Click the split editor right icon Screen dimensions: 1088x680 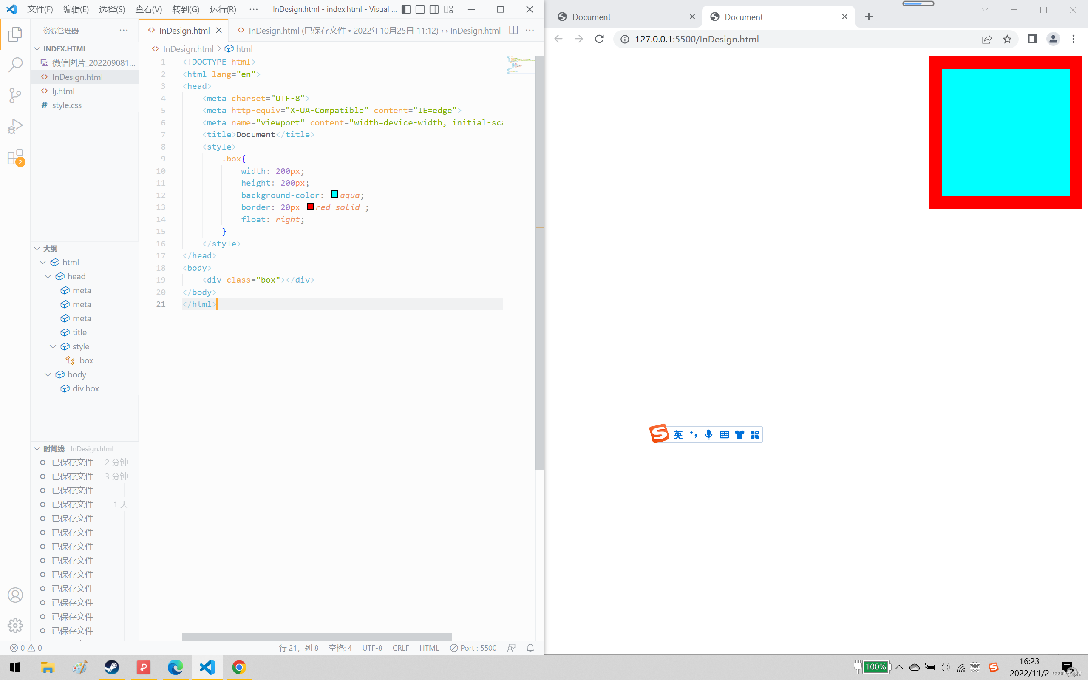click(x=513, y=30)
